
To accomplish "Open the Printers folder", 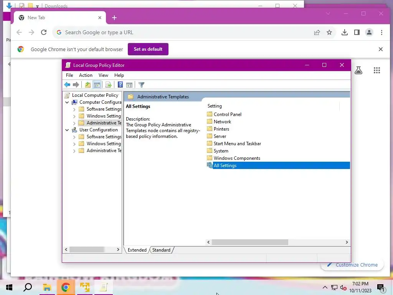I will (x=221, y=129).
